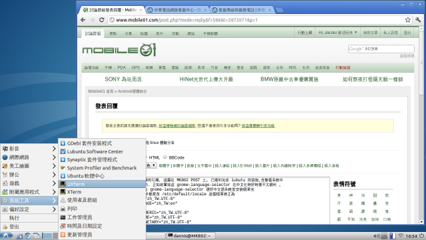Image resolution: width=426 pixels, height=240 pixels.
Task: Click the browser forward arrow
Action: click(93, 20)
